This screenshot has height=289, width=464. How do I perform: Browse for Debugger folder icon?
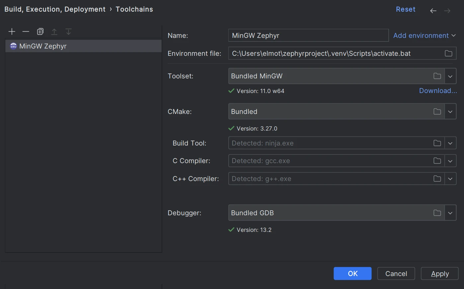click(437, 213)
